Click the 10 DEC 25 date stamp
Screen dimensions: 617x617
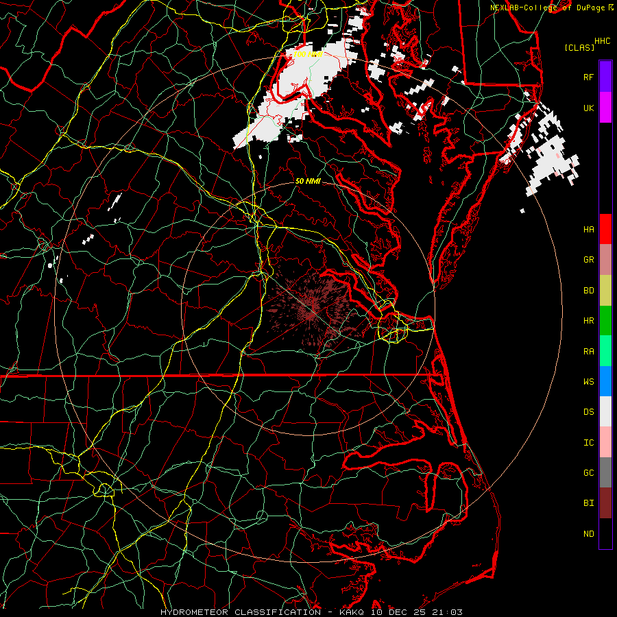[x=399, y=612]
